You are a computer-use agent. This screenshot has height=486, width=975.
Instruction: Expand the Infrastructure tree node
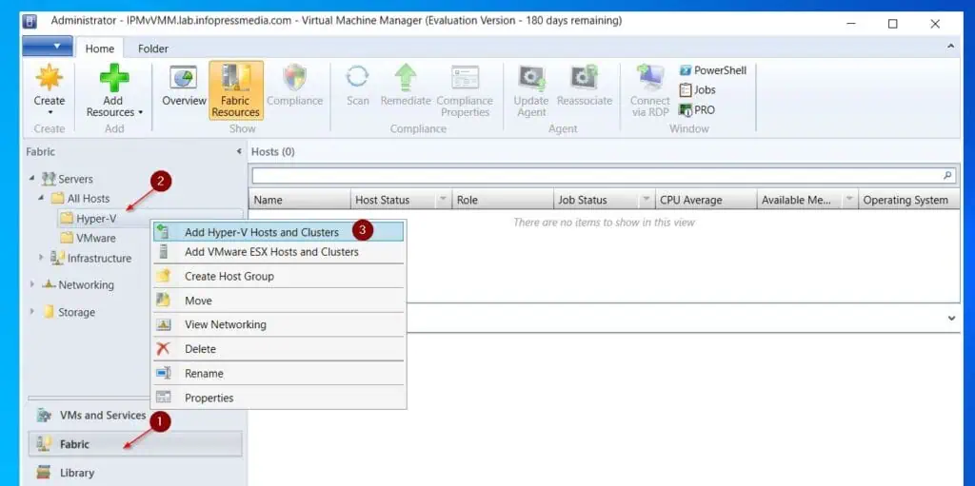(41, 258)
